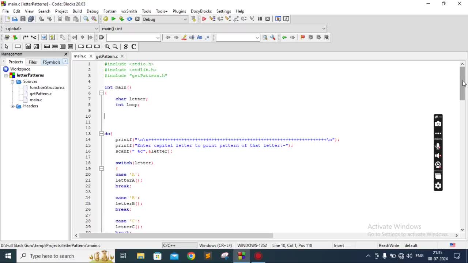Start debugging with the red arrow icon

click(204, 19)
